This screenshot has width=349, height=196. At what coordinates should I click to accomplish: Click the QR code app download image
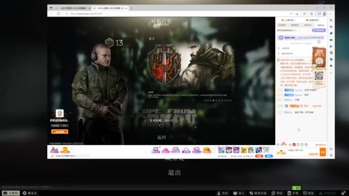(x=319, y=76)
